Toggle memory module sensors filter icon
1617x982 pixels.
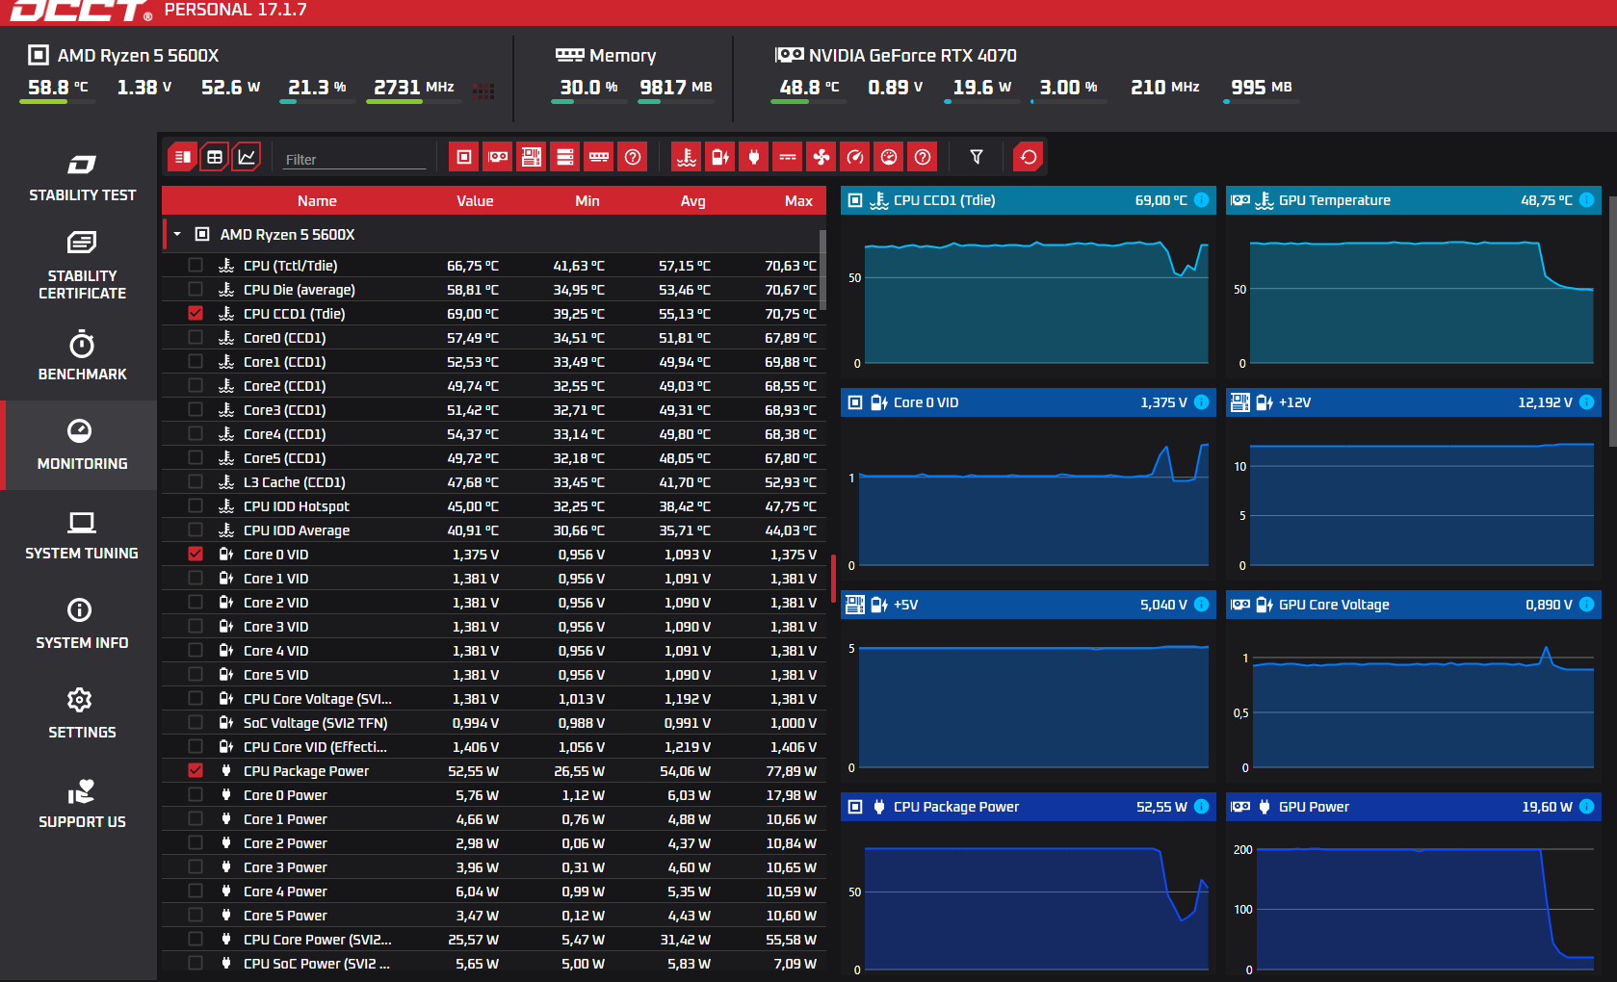[599, 157]
